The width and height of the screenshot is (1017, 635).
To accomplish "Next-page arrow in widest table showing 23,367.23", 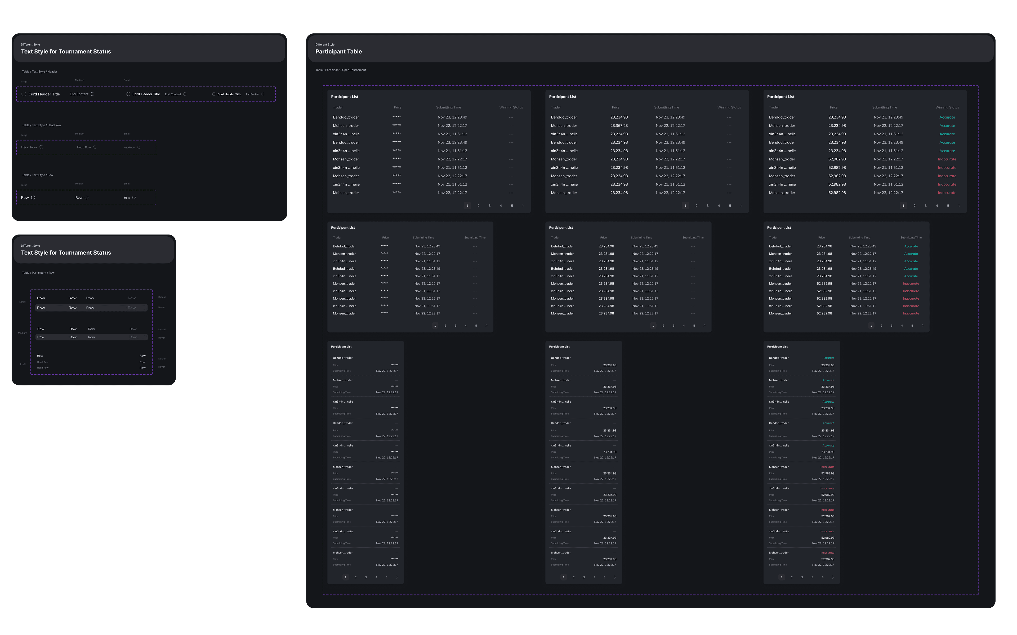I will coord(741,206).
